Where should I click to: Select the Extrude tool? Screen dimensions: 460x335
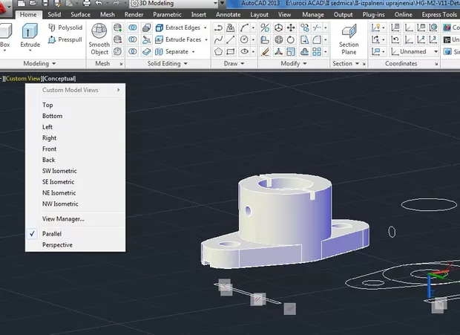tap(30, 36)
